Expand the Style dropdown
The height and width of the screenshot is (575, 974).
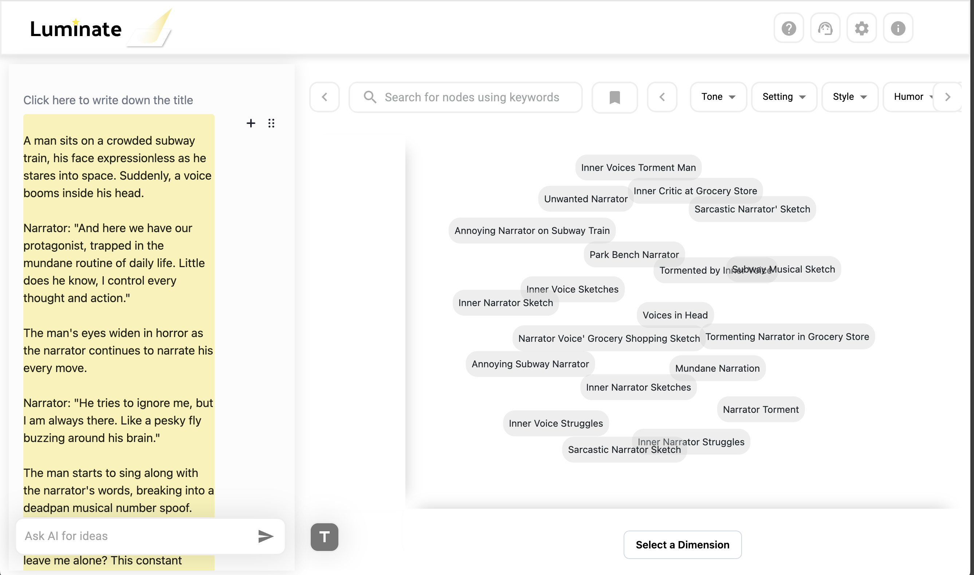coord(849,97)
